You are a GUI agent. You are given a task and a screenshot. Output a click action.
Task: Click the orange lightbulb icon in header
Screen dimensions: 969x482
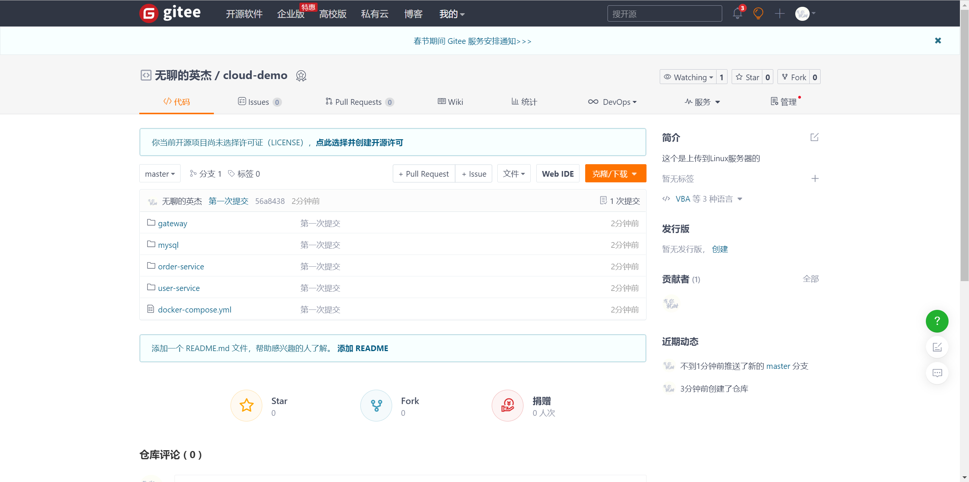pos(758,14)
